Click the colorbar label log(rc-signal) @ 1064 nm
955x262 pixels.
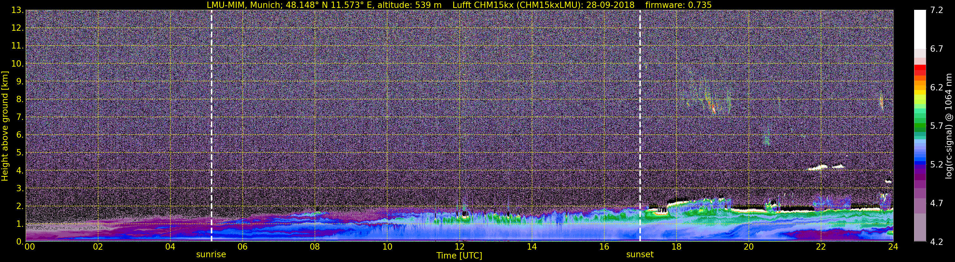coord(949,126)
